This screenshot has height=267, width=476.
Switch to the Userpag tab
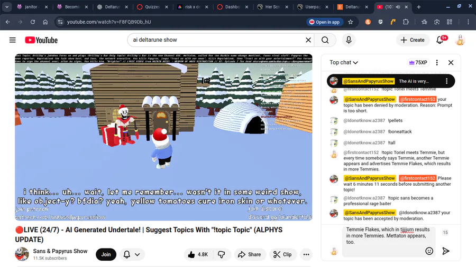(x=313, y=7)
